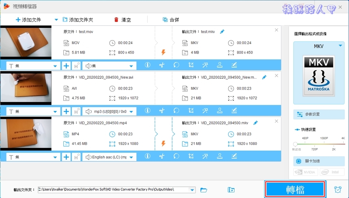Open file info for test.mov row

147,65
